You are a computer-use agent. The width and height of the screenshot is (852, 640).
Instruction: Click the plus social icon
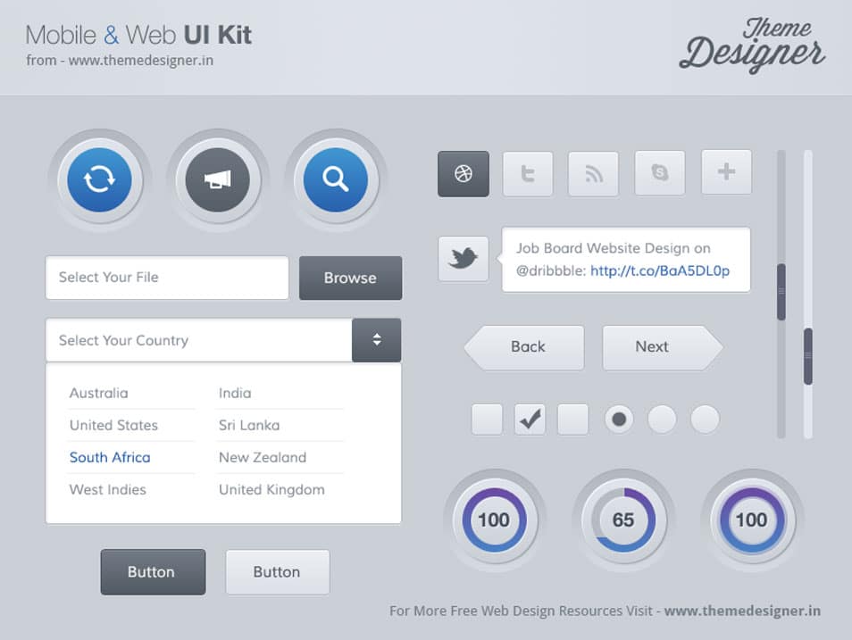pyautogui.click(x=726, y=173)
